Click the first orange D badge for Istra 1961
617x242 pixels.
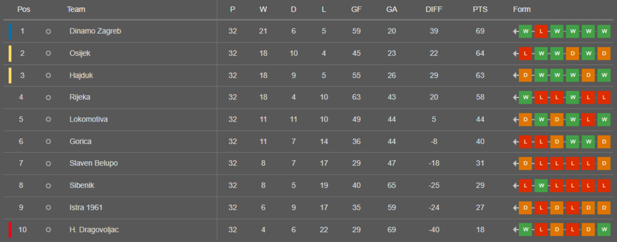point(525,207)
